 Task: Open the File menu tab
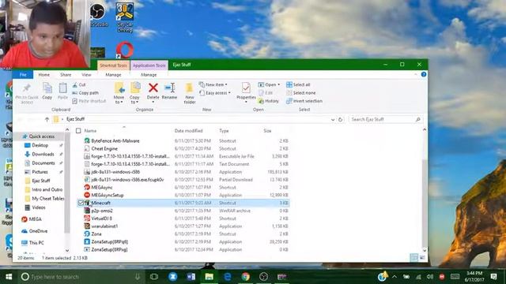(23, 75)
